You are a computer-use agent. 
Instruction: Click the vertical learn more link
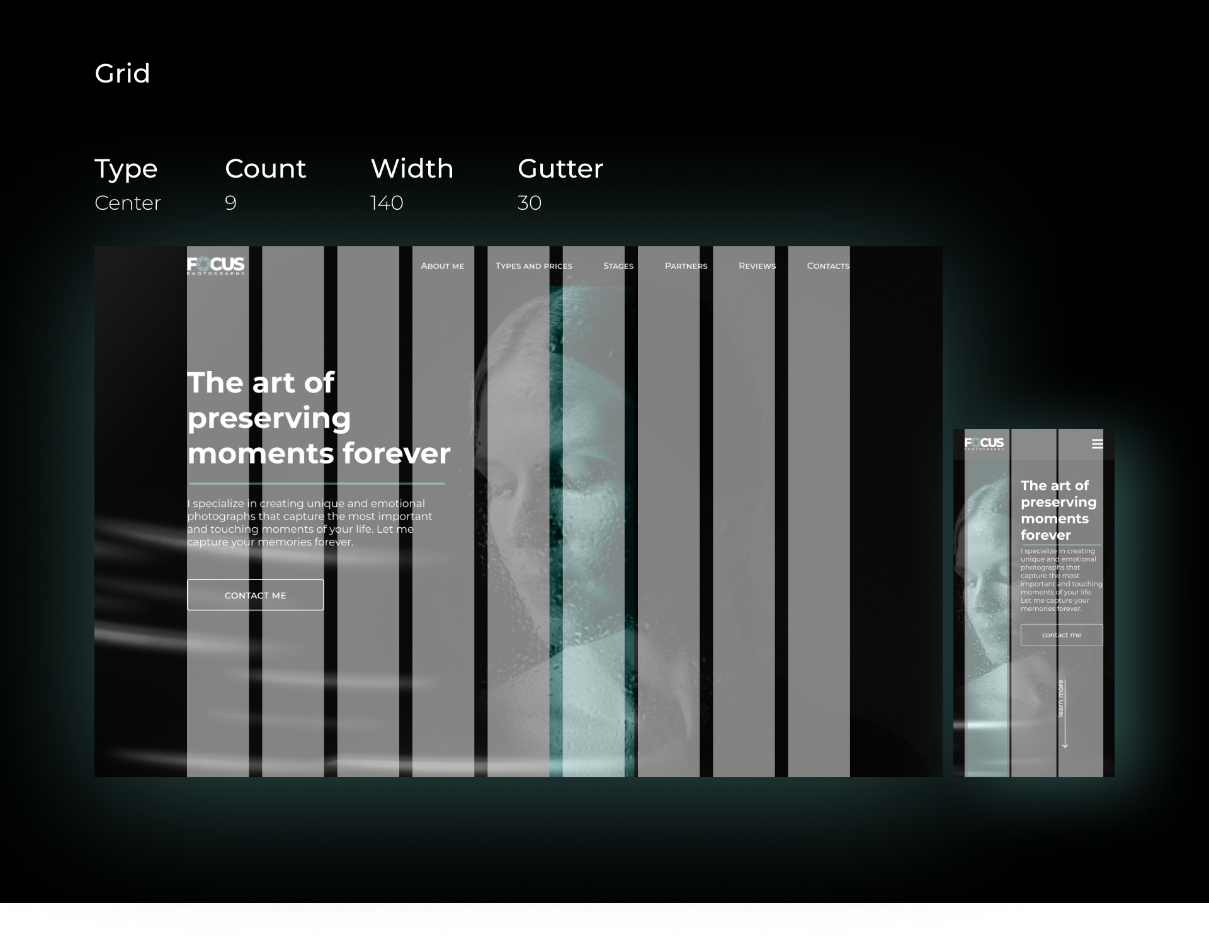pos(1060,698)
